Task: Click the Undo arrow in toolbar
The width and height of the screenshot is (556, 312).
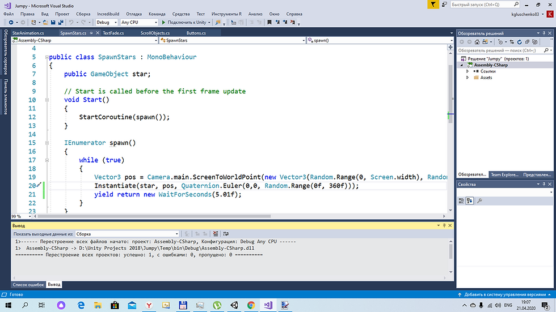Action: [x=71, y=22]
